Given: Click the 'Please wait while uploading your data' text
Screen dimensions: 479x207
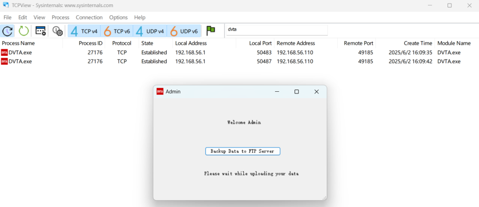Looking at the screenshot, I should tap(251, 174).
